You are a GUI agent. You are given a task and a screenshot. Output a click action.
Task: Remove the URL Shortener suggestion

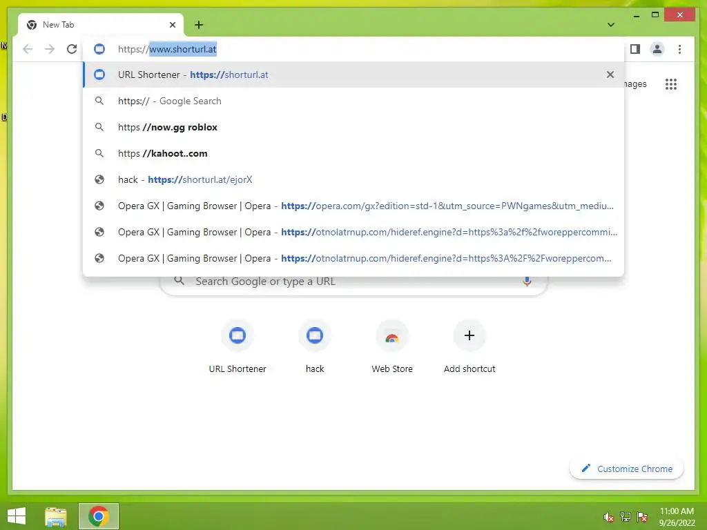coord(610,75)
